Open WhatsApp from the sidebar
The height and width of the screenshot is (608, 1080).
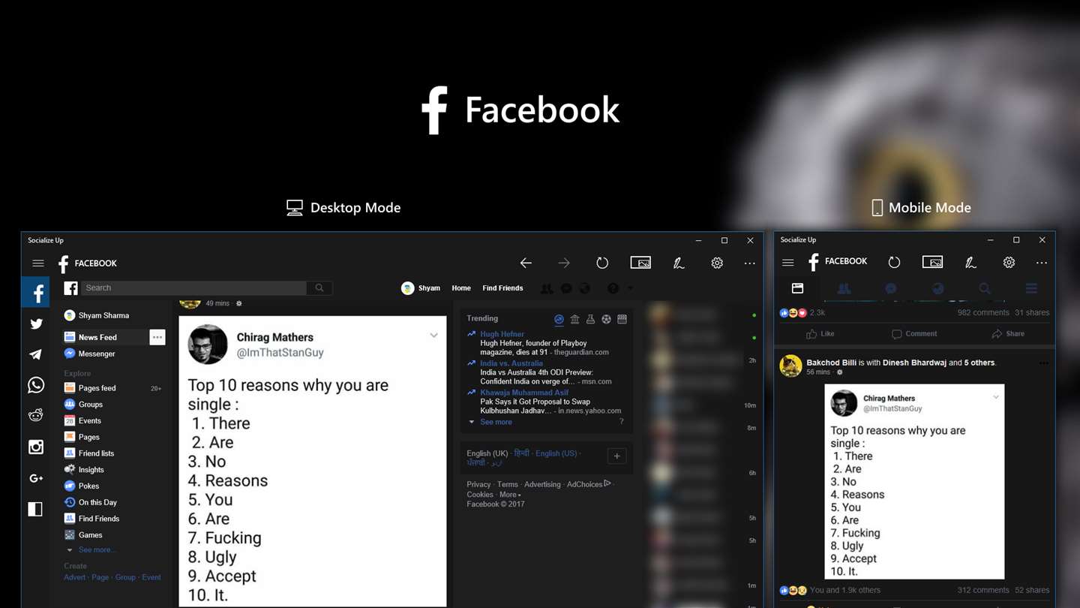[x=36, y=385]
